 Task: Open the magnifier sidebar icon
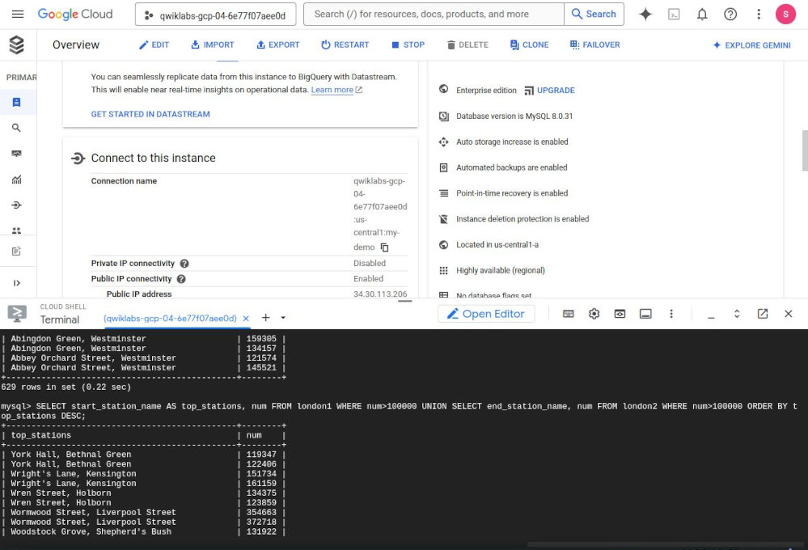coord(16,128)
